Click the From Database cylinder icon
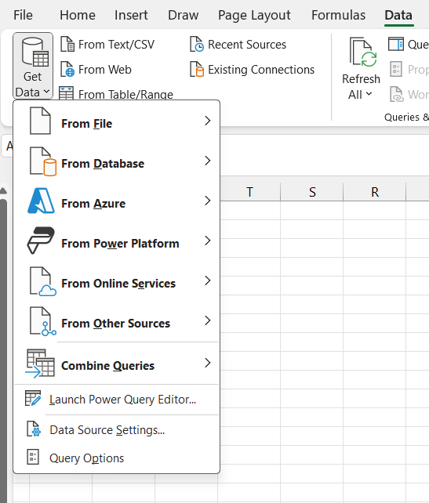 click(43, 161)
